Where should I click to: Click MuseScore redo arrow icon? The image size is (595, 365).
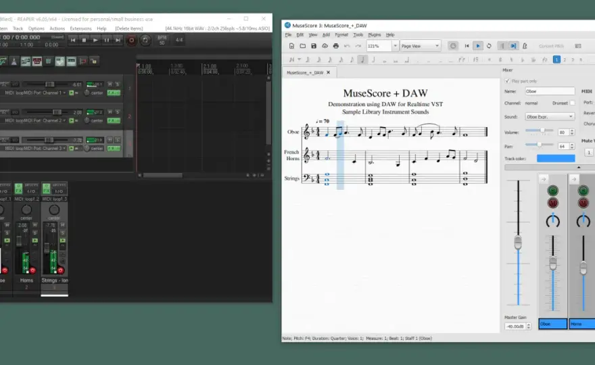tap(358, 46)
